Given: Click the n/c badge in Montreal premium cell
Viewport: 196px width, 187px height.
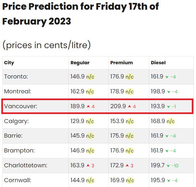Looking at the screenshot, I should [129, 92].
